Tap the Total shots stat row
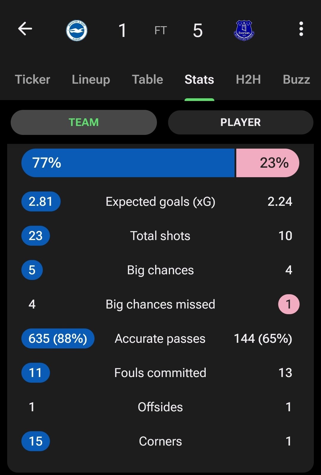The height and width of the screenshot is (475, 321). (x=160, y=236)
